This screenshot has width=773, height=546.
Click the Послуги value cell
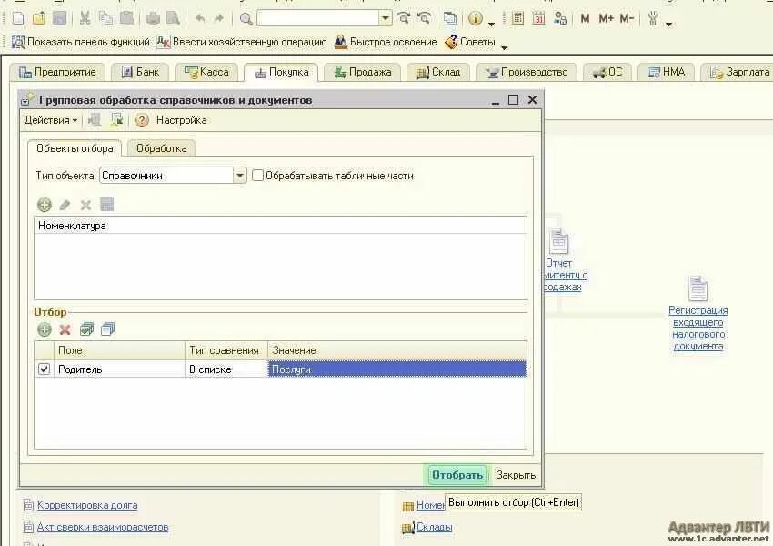click(397, 369)
